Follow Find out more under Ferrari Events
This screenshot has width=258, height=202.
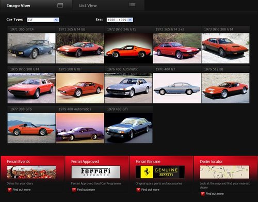coord(22,190)
